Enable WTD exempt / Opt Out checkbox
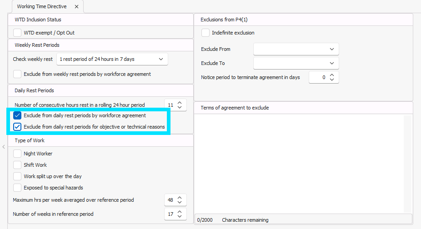The height and width of the screenshot is (229, 421). point(17,33)
